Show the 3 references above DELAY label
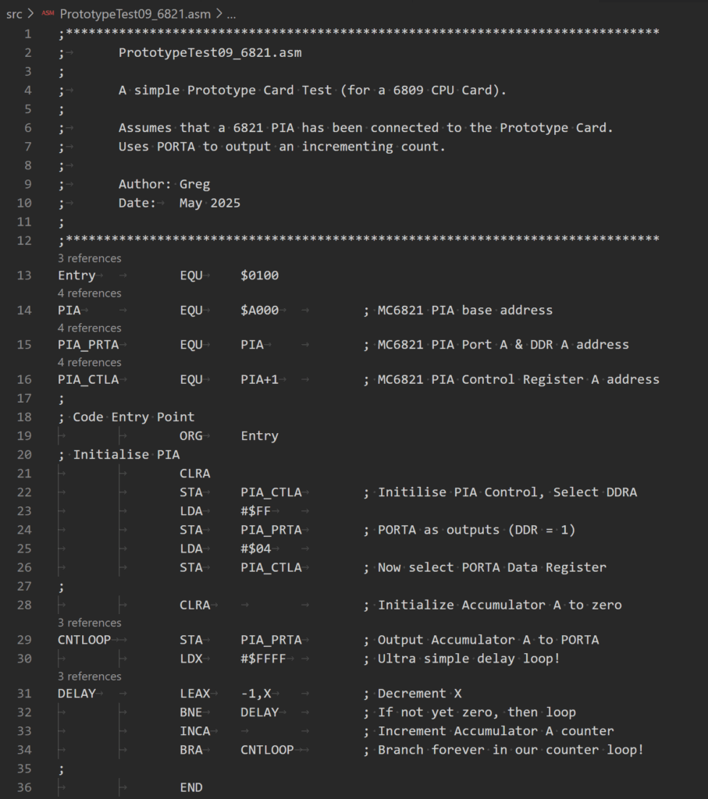 [x=90, y=676]
